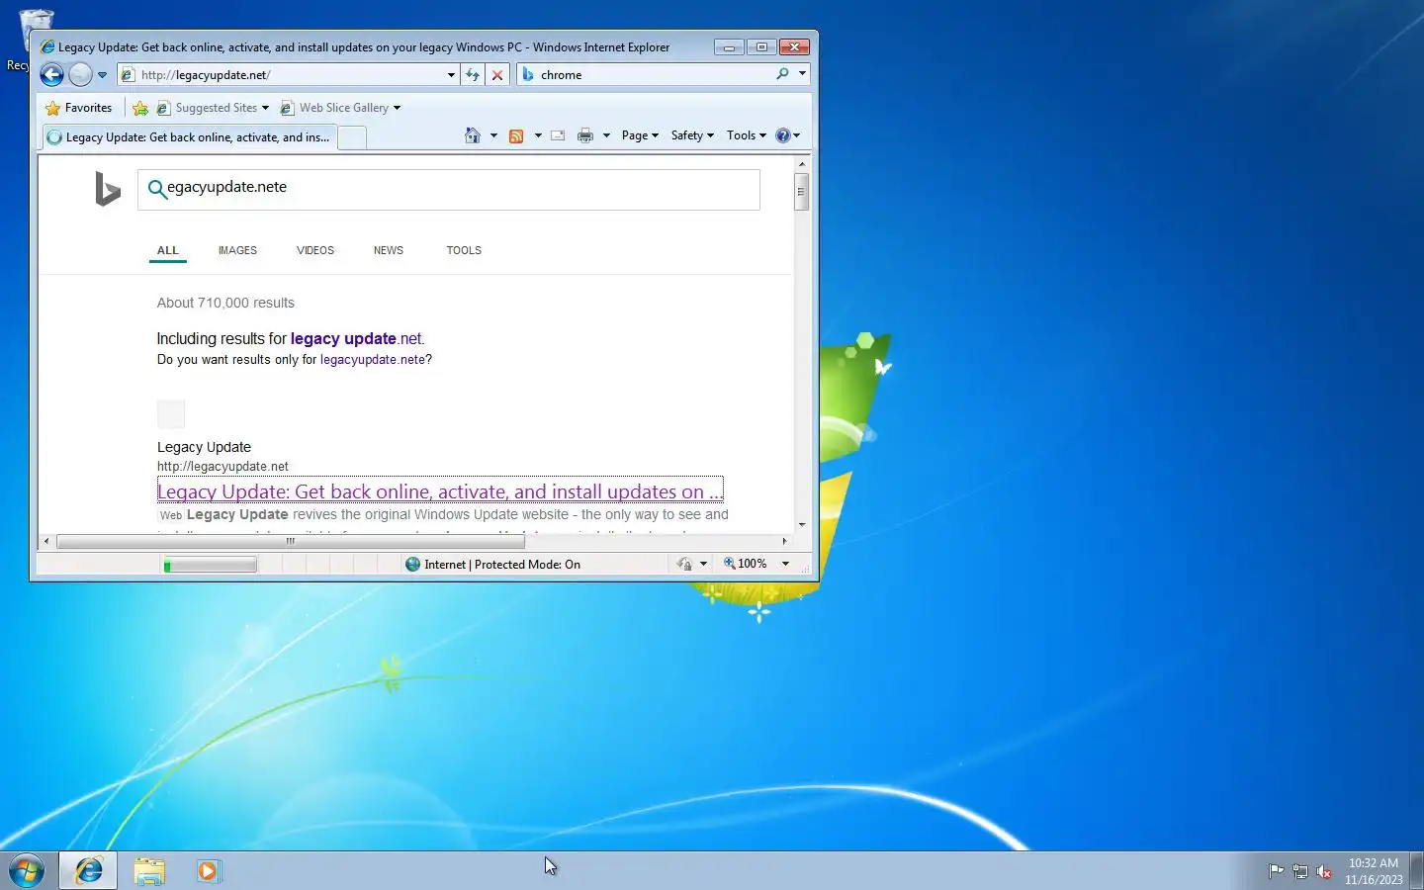
Task: Click the Help question mark icon
Action: (783, 135)
